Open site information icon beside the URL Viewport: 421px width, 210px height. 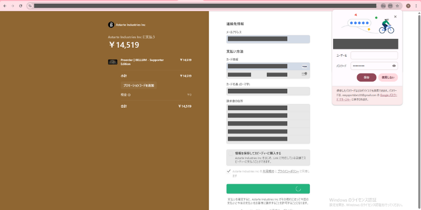30,6
